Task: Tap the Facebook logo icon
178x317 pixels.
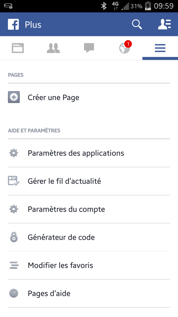Action: [13, 24]
